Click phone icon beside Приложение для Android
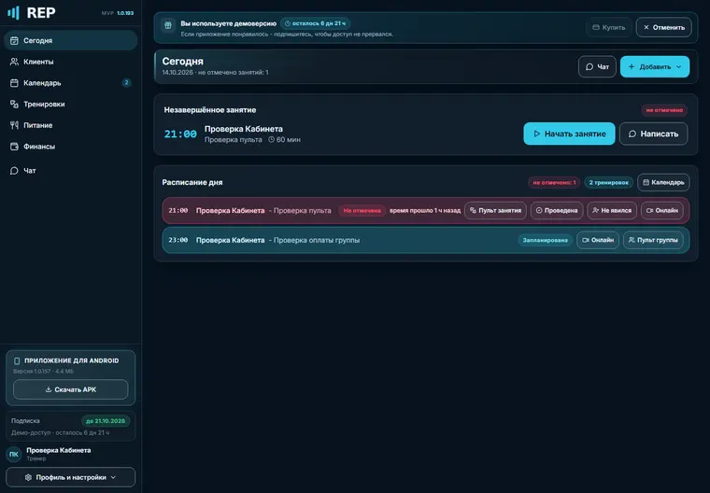Viewport: 710px width, 493px height. point(17,360)
